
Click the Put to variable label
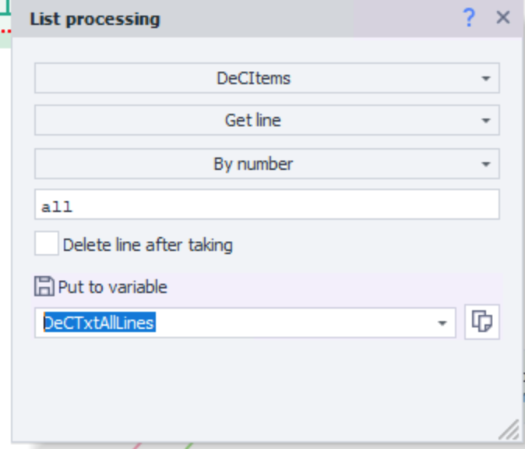click(x=112, y=287)
